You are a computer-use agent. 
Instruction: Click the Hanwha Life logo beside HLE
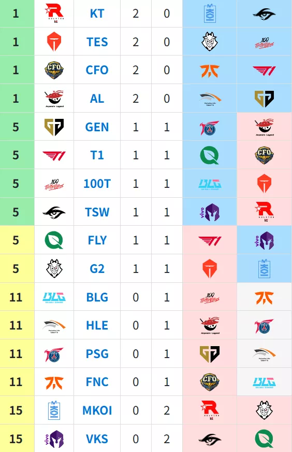(x=54, y=326)
